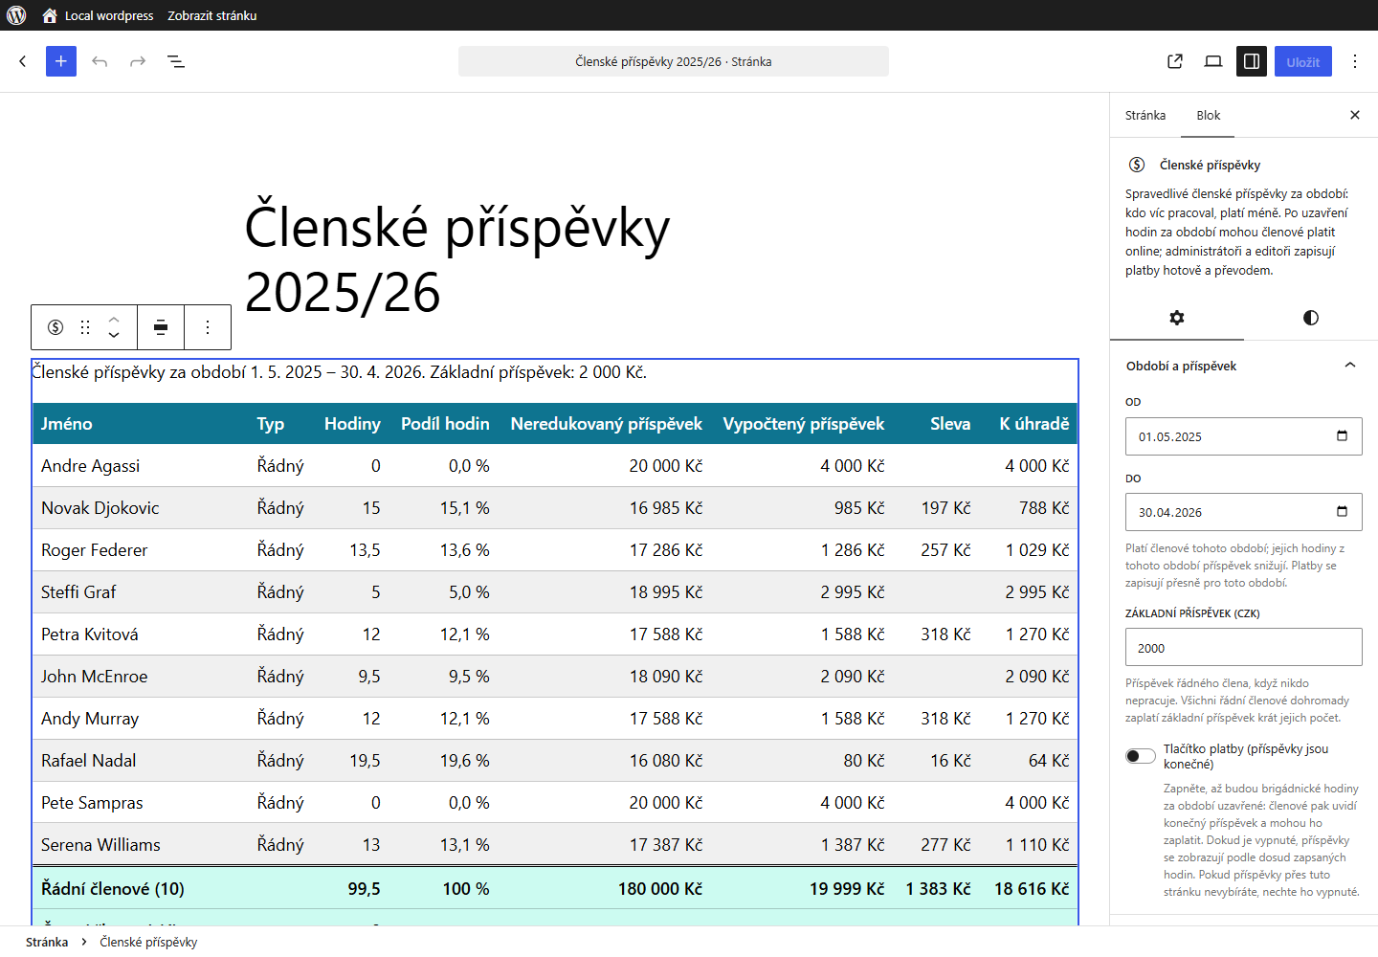View the page in a new tab
The width and height of the screenshot is (1378, 957).
[x=1175, y=61]
